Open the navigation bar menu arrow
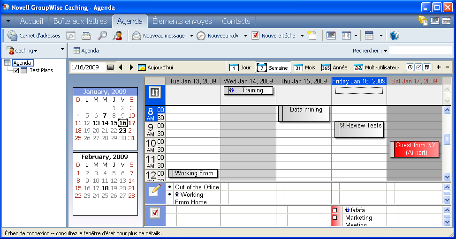Viewport: 456px width, 239px height. [8, 21]
